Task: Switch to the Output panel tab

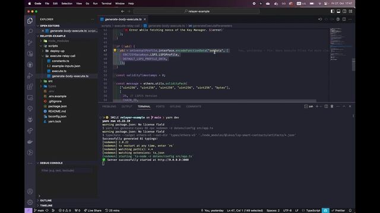Action: [x=126, y=106]
